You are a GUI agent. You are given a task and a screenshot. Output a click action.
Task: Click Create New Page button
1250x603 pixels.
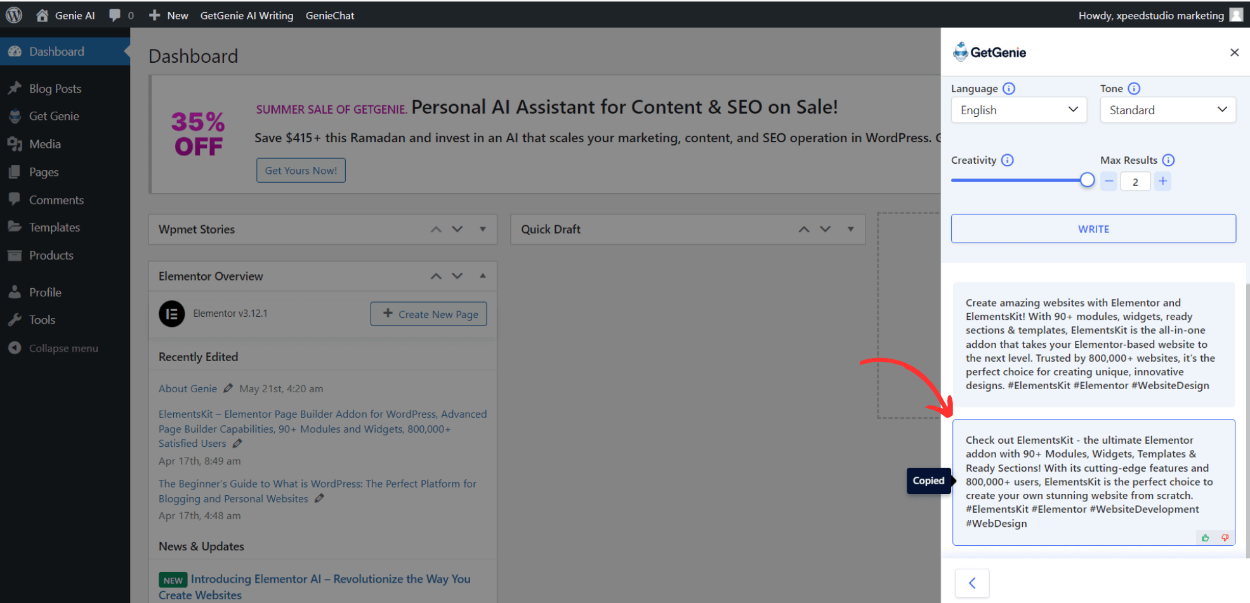tap(429, 314)
